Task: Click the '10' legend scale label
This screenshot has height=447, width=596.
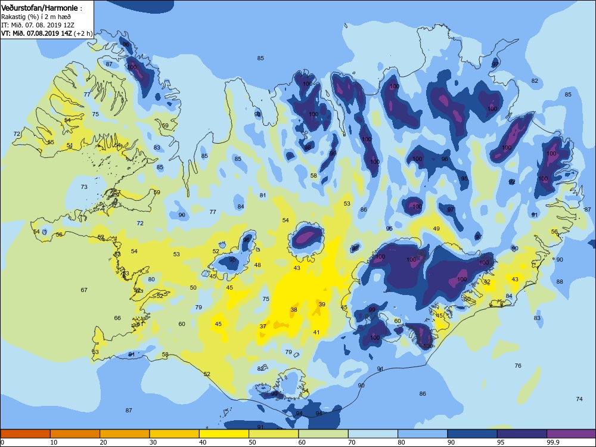Action: coord(54,442)
